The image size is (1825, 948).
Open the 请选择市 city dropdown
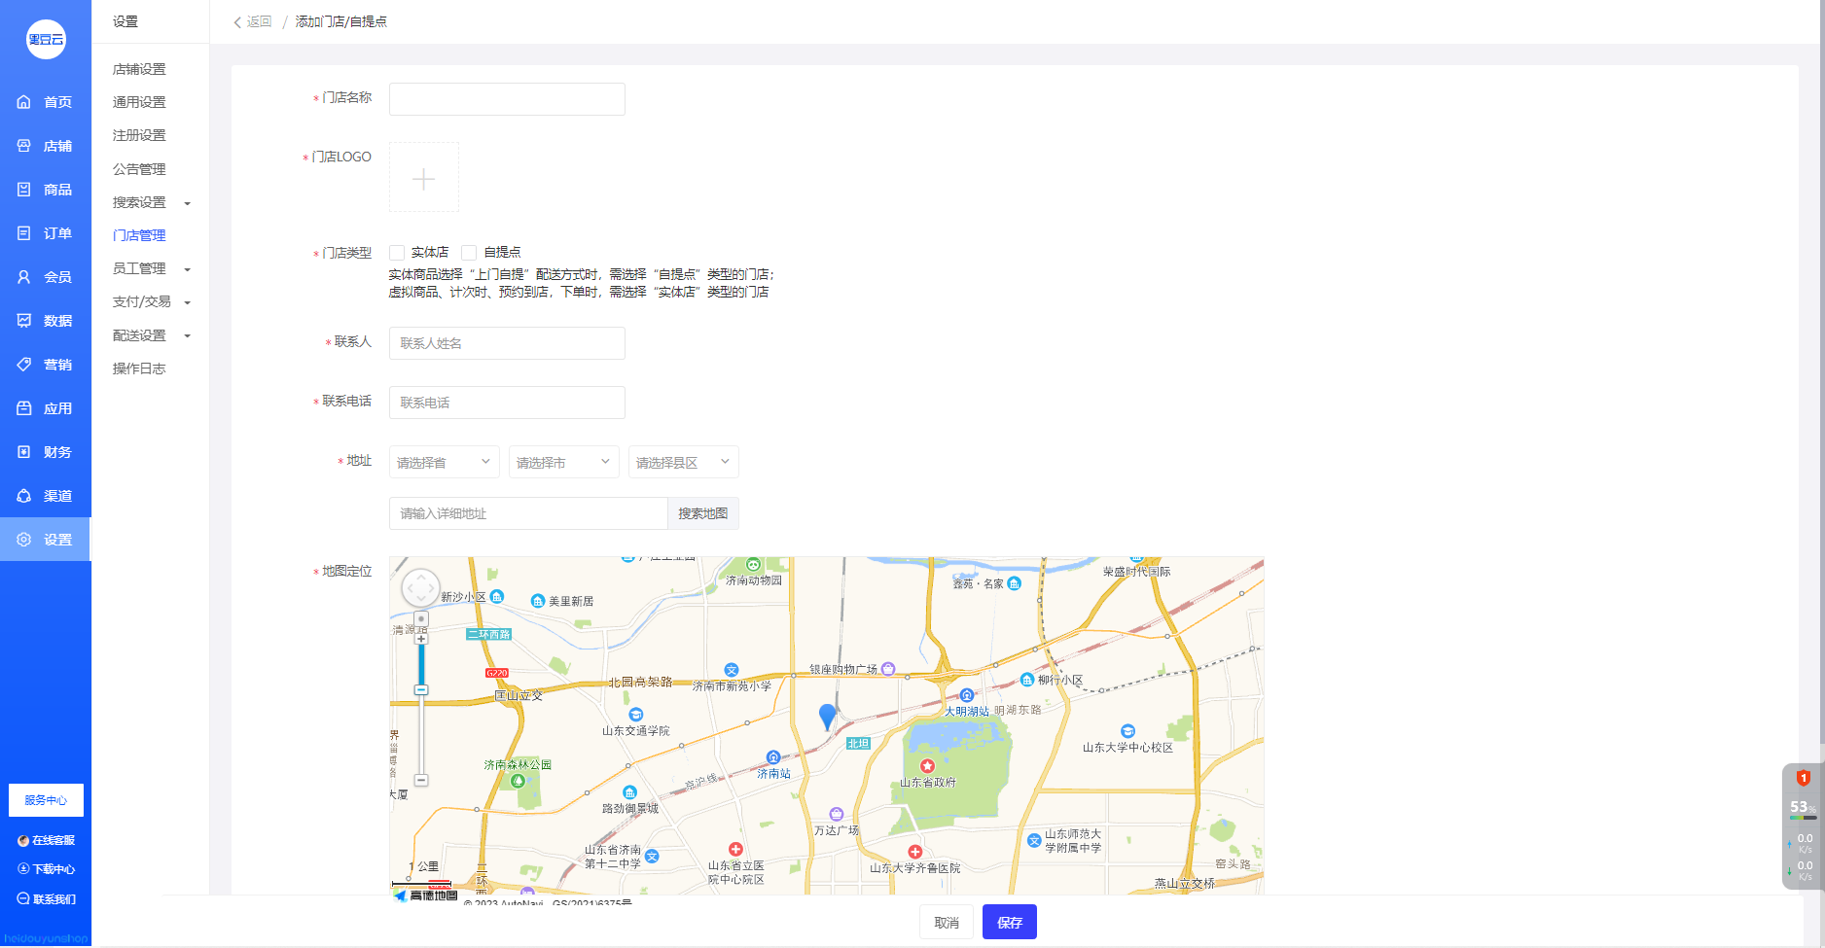(563, 463)
